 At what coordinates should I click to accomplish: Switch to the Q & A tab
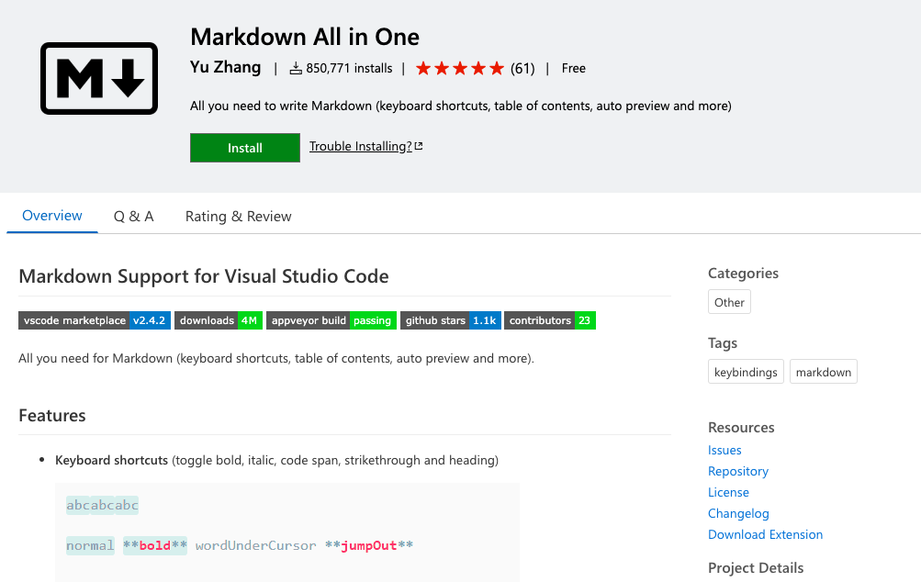coord(133,216)
